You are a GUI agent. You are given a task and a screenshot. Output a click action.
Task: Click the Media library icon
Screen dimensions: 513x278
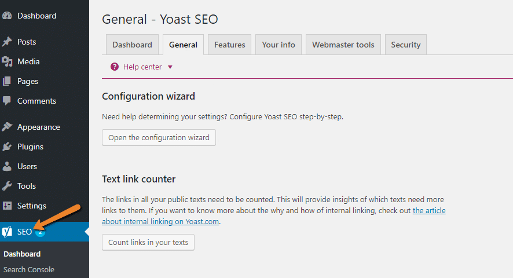click(x=7, y=61)
